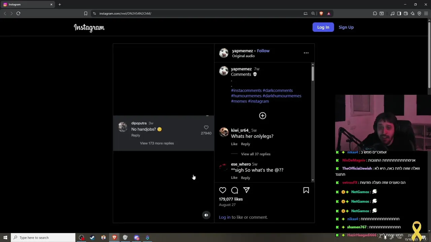Click the comments panel scrollbar thumb
The image size is (431, 242).
[x=313, y=74]
